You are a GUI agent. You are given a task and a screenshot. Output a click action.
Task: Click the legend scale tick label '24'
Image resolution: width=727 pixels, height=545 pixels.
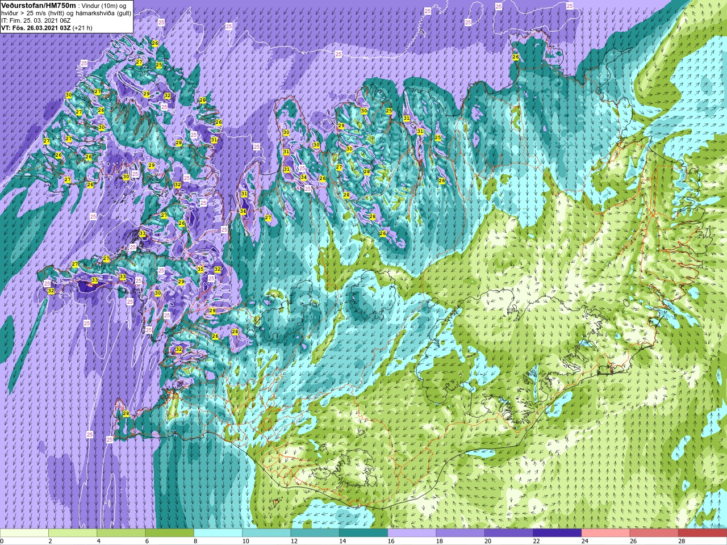[585, 541]
